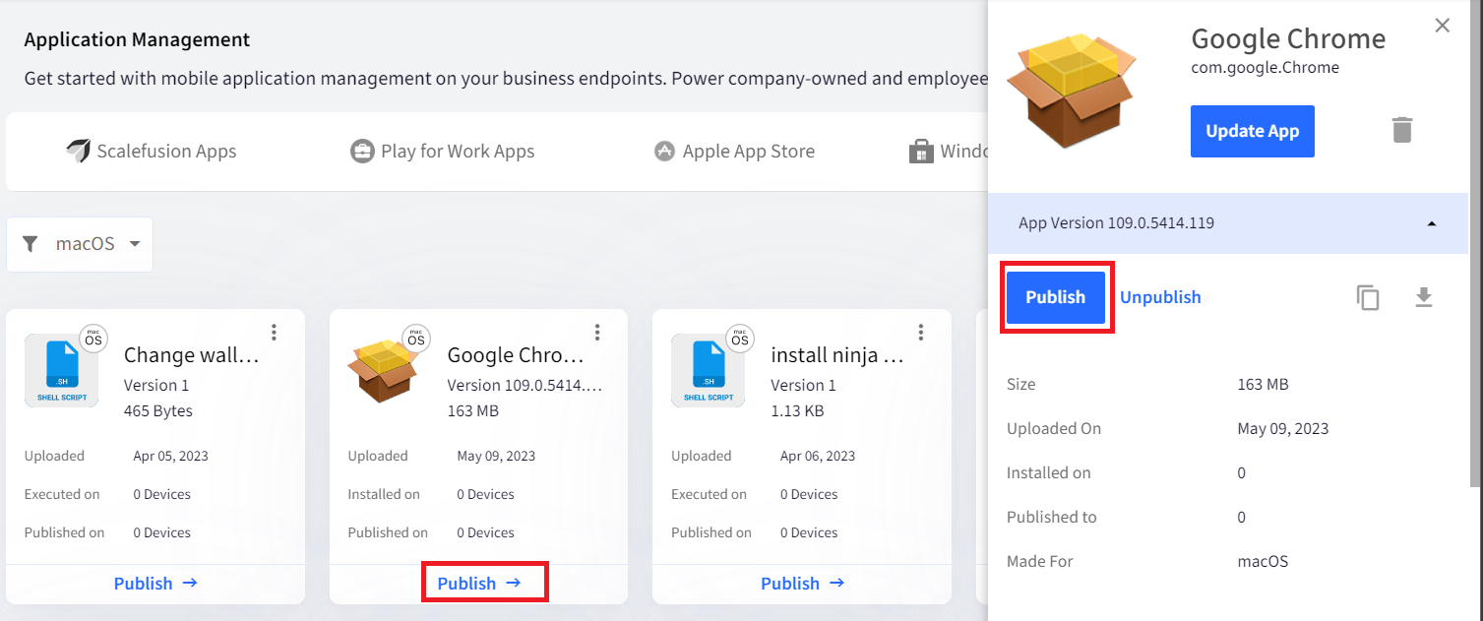Open three-dot menu on Google Chrome card
Image resolution: width=1483 pixels, height=621 pixels.
[x=597, y=333]
